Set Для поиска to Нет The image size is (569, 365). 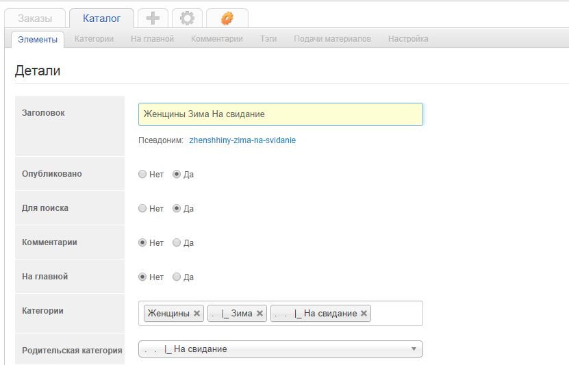[142, 208]
